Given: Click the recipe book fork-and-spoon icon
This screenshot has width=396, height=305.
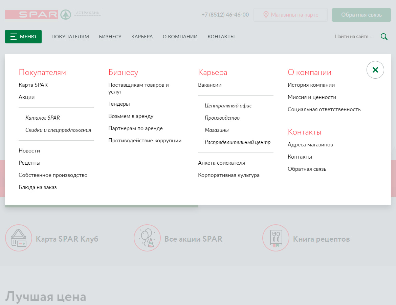Looking at the screenshot, I should (x=276, y=238).
